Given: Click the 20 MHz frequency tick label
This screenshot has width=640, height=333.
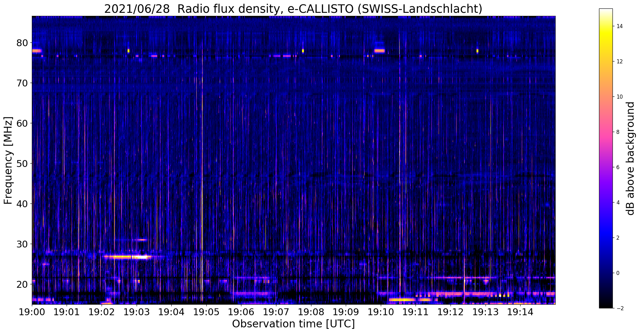Looking at the screenshot, I should tap(22, 284).
